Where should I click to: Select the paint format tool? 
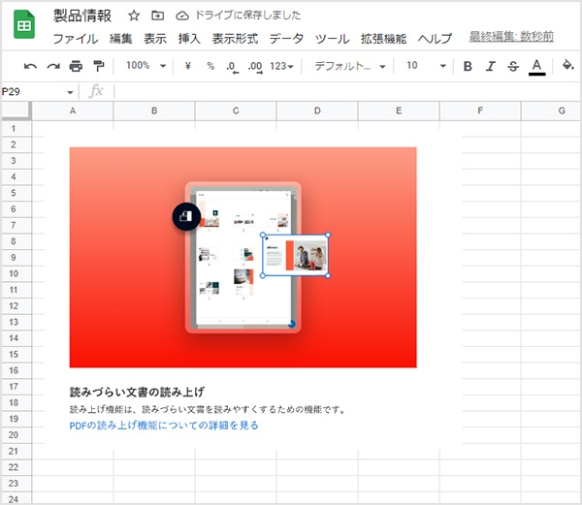click(99, 66)
